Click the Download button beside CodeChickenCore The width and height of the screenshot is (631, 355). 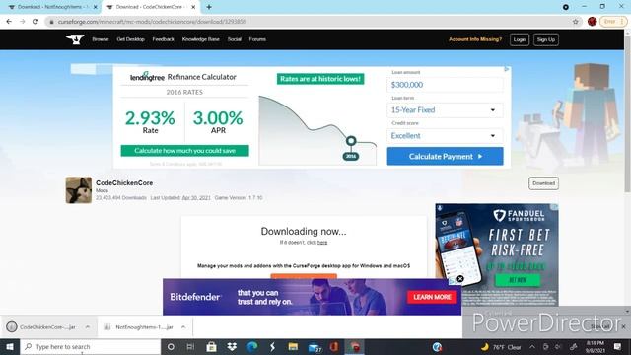543,183
